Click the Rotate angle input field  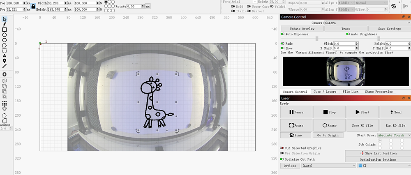[135, 6]
